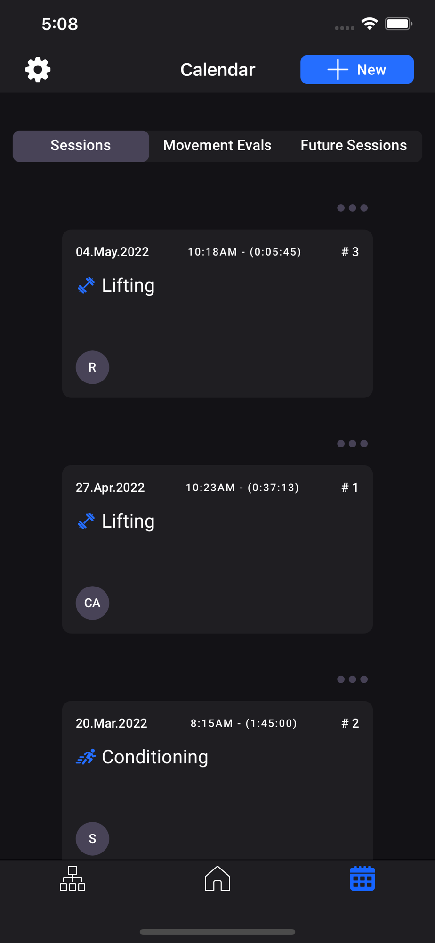Open the organization hierarchy tab icon
The width and height of the screenshot is (435, 943).
point(72,878)
